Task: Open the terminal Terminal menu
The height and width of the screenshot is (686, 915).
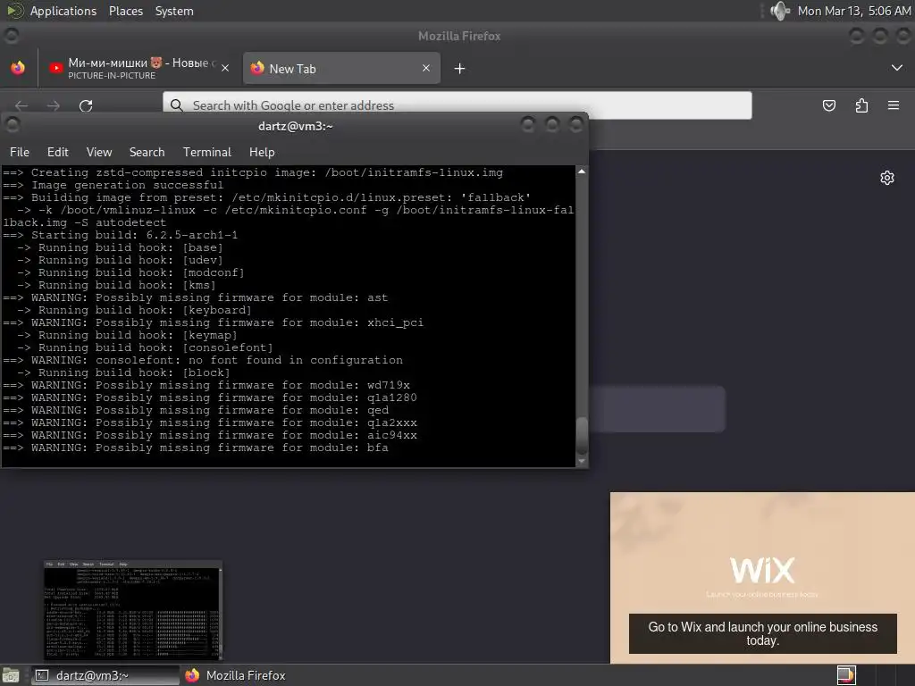Action: [x=207, y=152]
